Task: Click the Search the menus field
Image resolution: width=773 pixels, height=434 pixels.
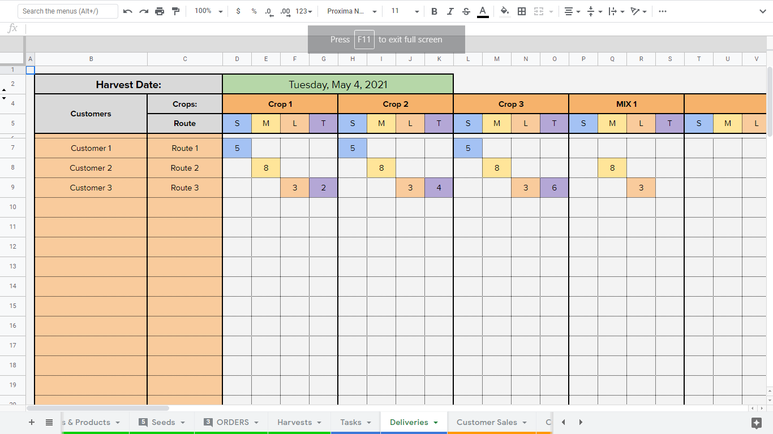Action: 68,11
